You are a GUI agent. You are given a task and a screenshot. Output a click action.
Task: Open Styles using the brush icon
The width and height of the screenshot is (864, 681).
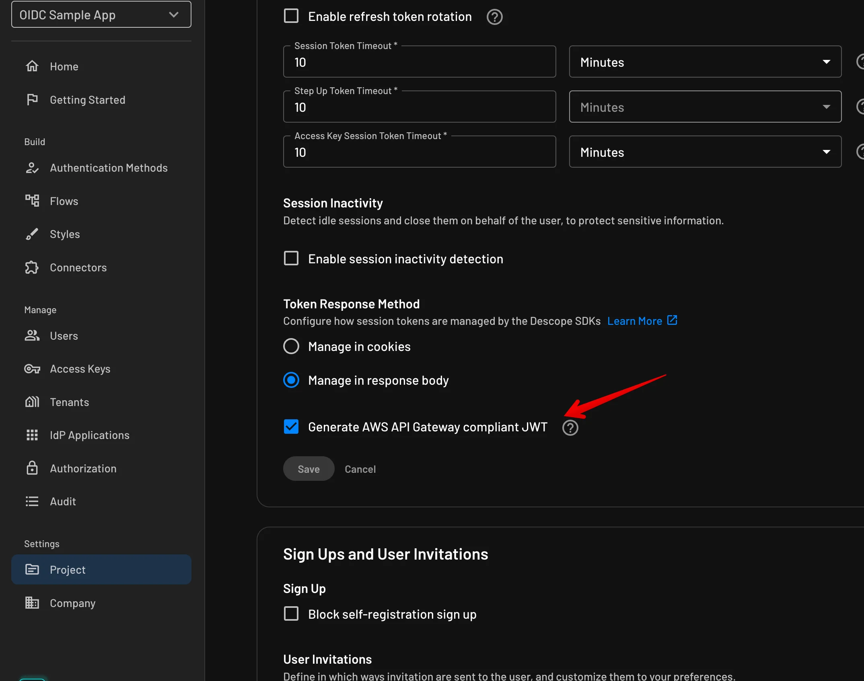coord(33,234)
